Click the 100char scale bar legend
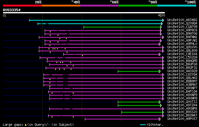Image resolution: width=199 pixels, height=127 pixels. click(143, 125)
